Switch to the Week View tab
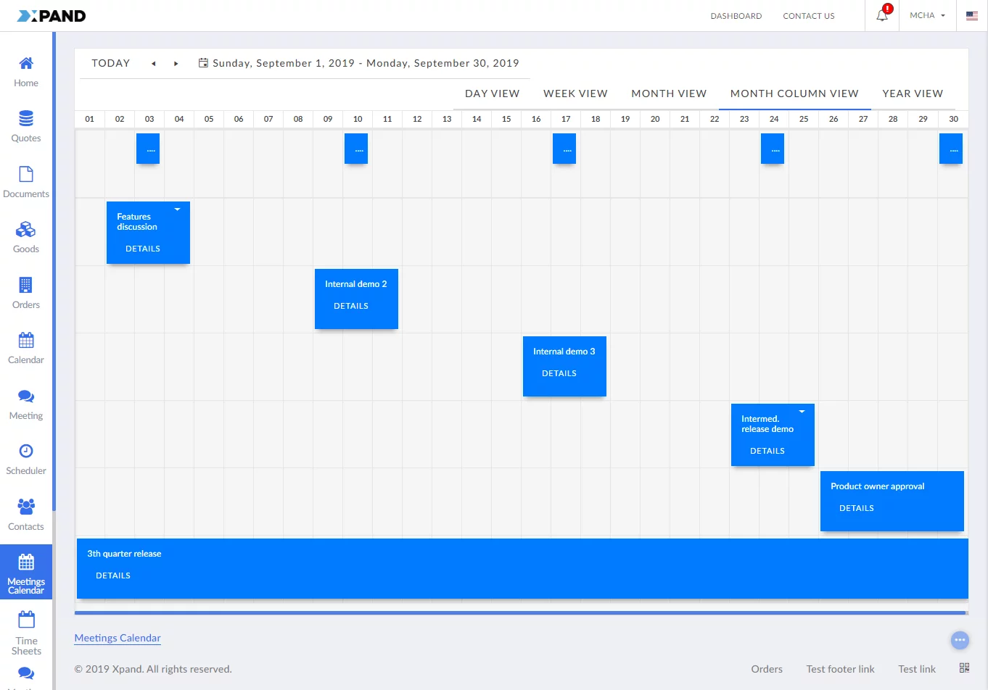Viewport: 988px width, 690px height. [575, 93]
